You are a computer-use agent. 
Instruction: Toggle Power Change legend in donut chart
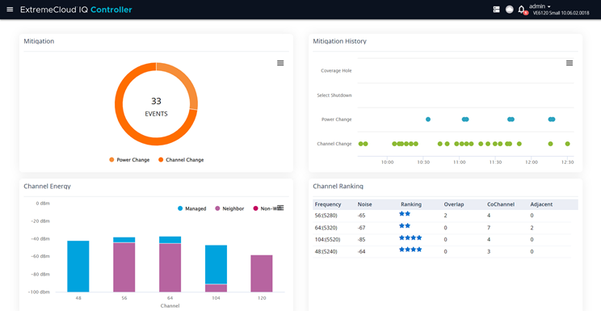(x=129, y=160)
